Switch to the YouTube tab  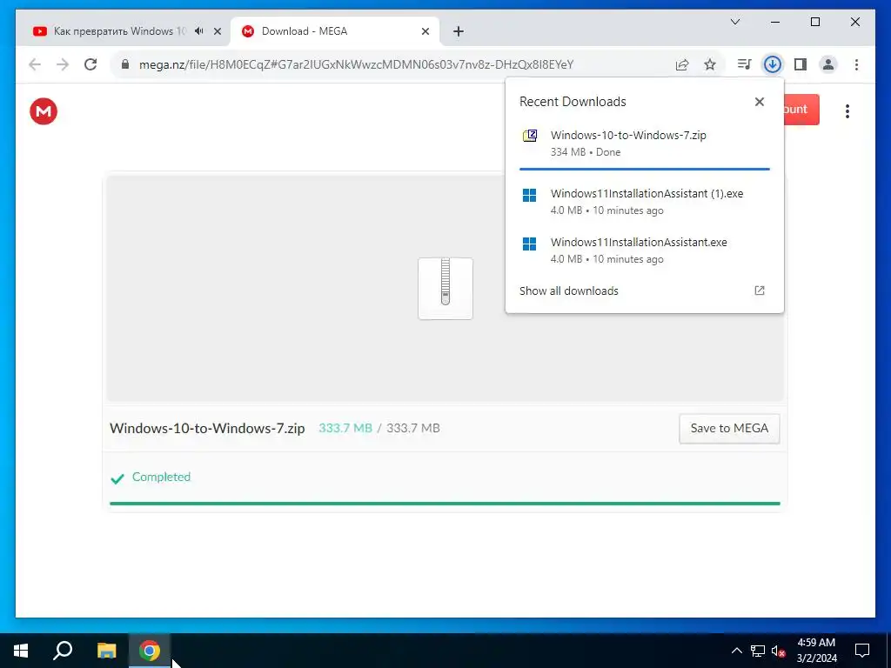tap(120, 31)
